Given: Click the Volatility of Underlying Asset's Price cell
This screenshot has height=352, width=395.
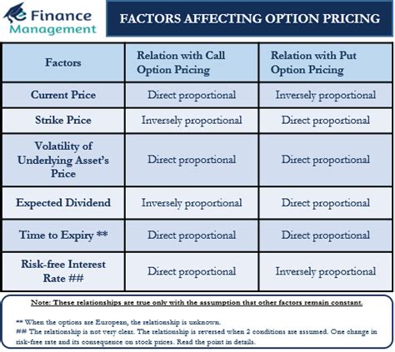Looking at the screenshot, I should click(x=63, y=160).
